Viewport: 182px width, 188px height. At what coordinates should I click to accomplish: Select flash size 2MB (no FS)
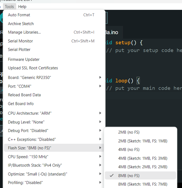tap(140, 132)
